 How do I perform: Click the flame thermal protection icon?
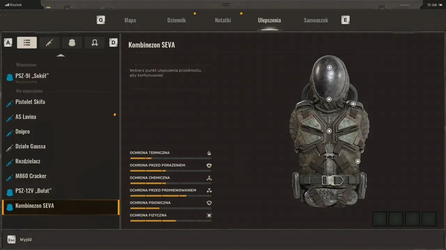click(x=209, y=153)
